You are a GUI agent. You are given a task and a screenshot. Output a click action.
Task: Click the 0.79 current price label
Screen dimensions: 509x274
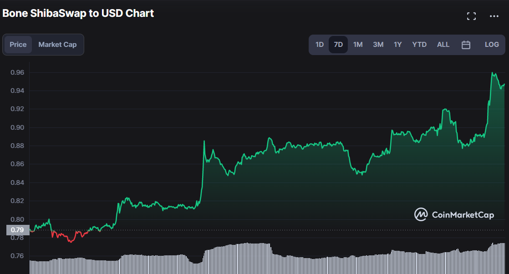(x=18, y=230)
